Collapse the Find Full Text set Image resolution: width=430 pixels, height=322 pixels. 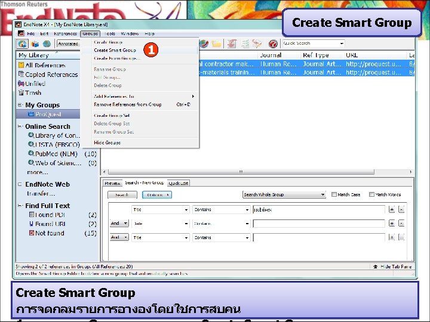pos(20,206)
